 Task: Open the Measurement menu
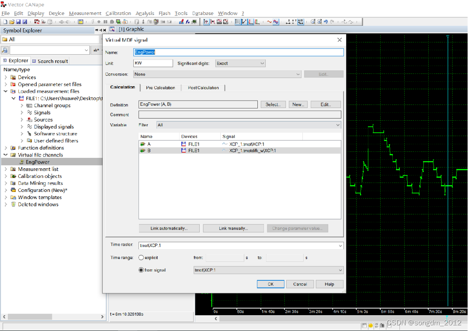[x=85, y=13]
